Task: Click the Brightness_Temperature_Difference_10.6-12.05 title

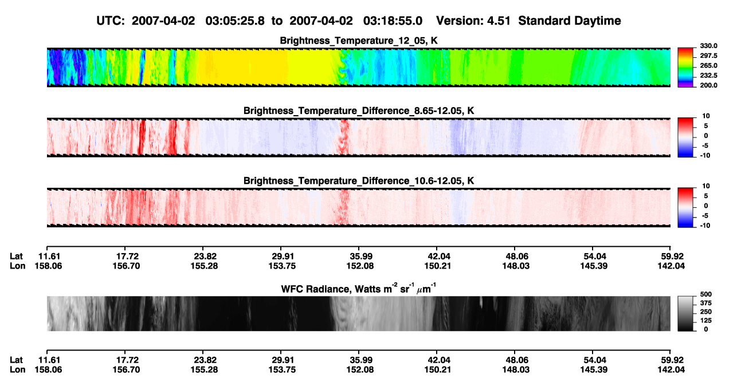Action: (359, 181)
